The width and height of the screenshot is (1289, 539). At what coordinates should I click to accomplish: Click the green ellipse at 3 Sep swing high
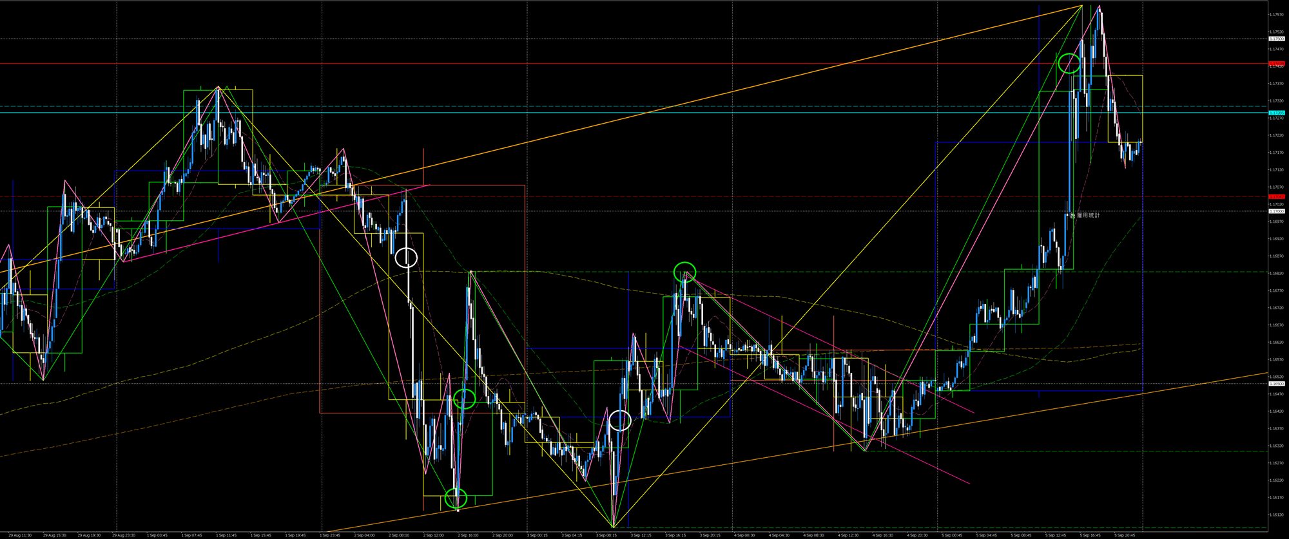[x=685, y=272]
